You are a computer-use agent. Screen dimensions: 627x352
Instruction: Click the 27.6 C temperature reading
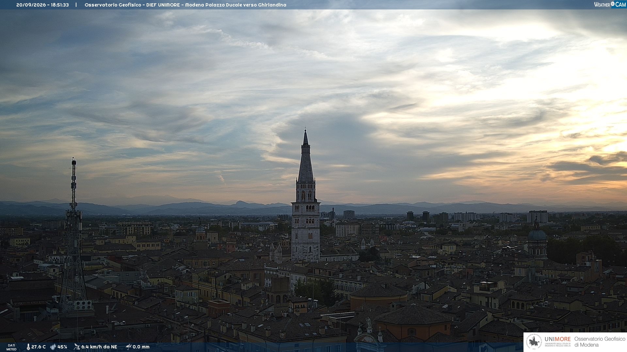(x=39, y=347)
